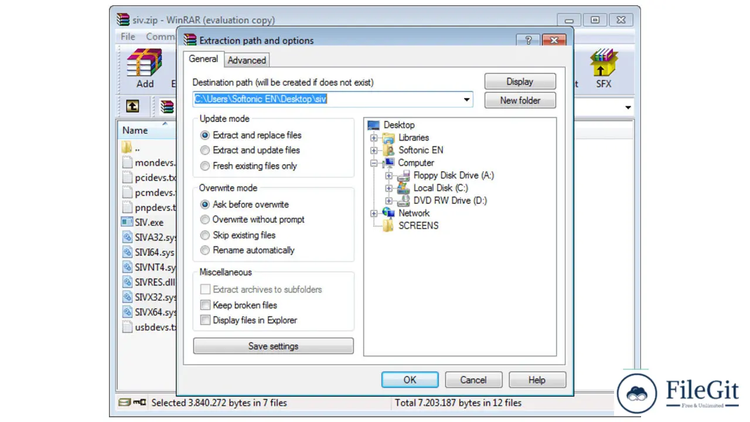Click the Name column header
750x422 pixels.
coord(145,130)
